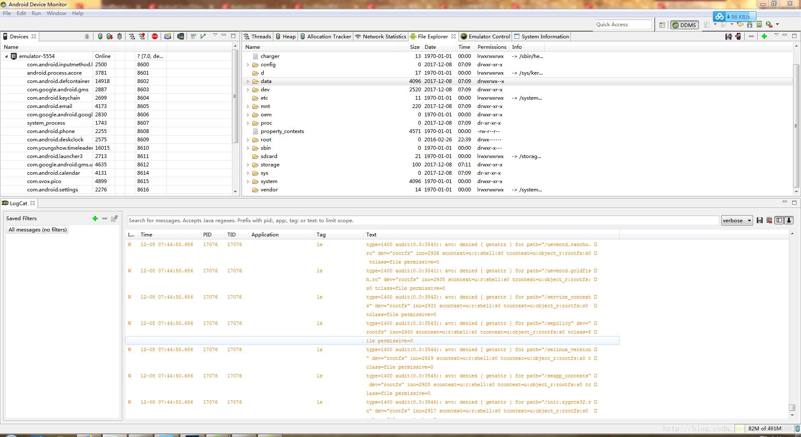Take a Screen Capture with camera icon
The height and width of the screenshot is (437, 801).
point(168,36)
